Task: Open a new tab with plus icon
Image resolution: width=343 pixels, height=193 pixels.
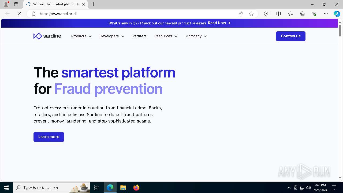Action: coord(94,4)
